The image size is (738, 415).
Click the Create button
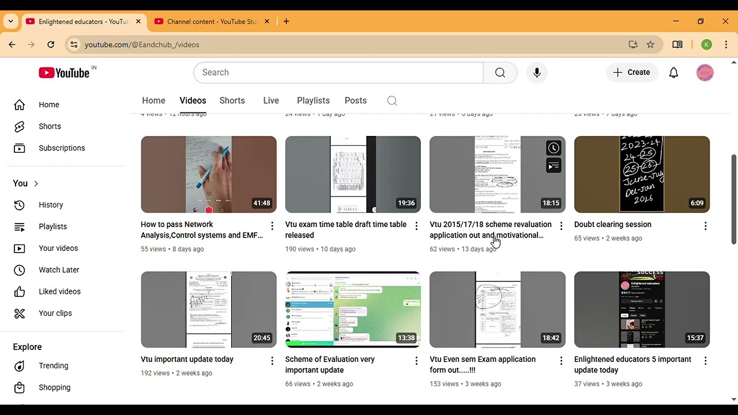pos(632,73)
